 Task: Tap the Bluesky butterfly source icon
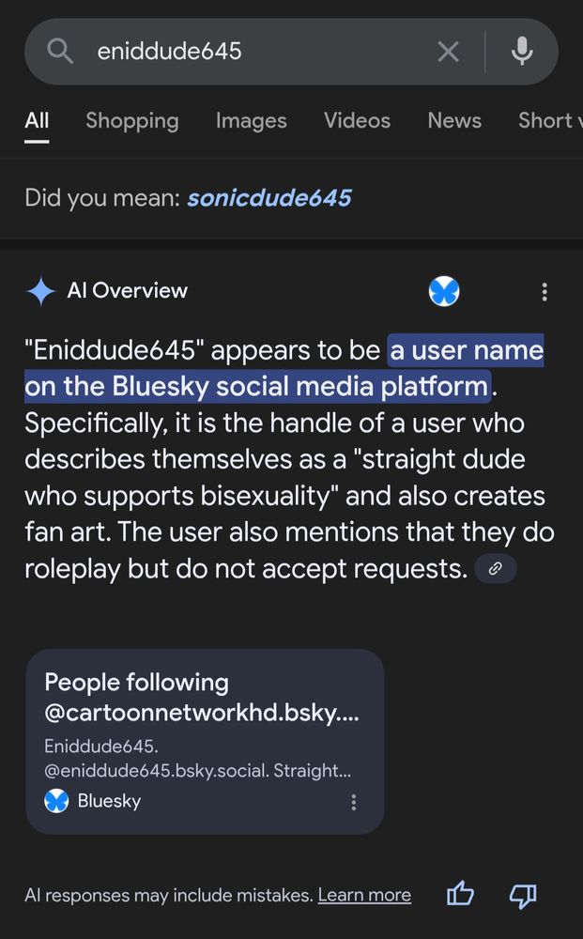[x=444, y=292]
